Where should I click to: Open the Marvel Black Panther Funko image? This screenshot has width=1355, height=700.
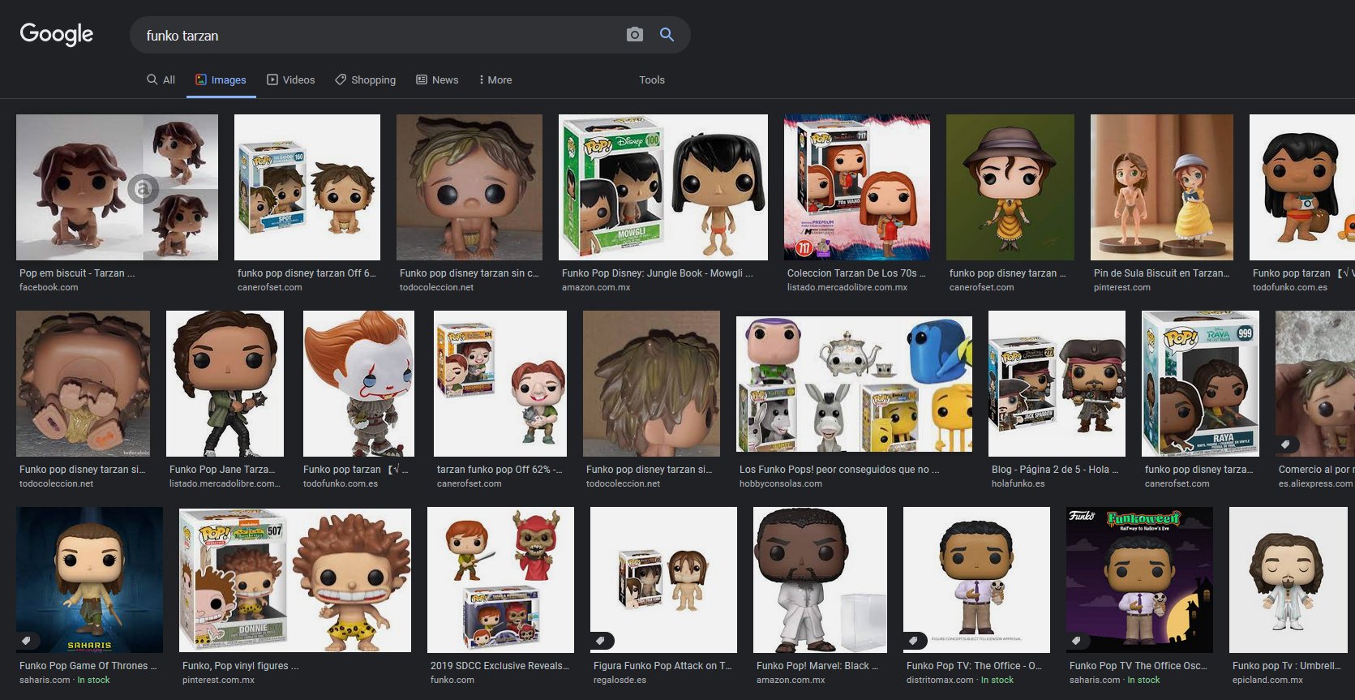tap(820, 580)
